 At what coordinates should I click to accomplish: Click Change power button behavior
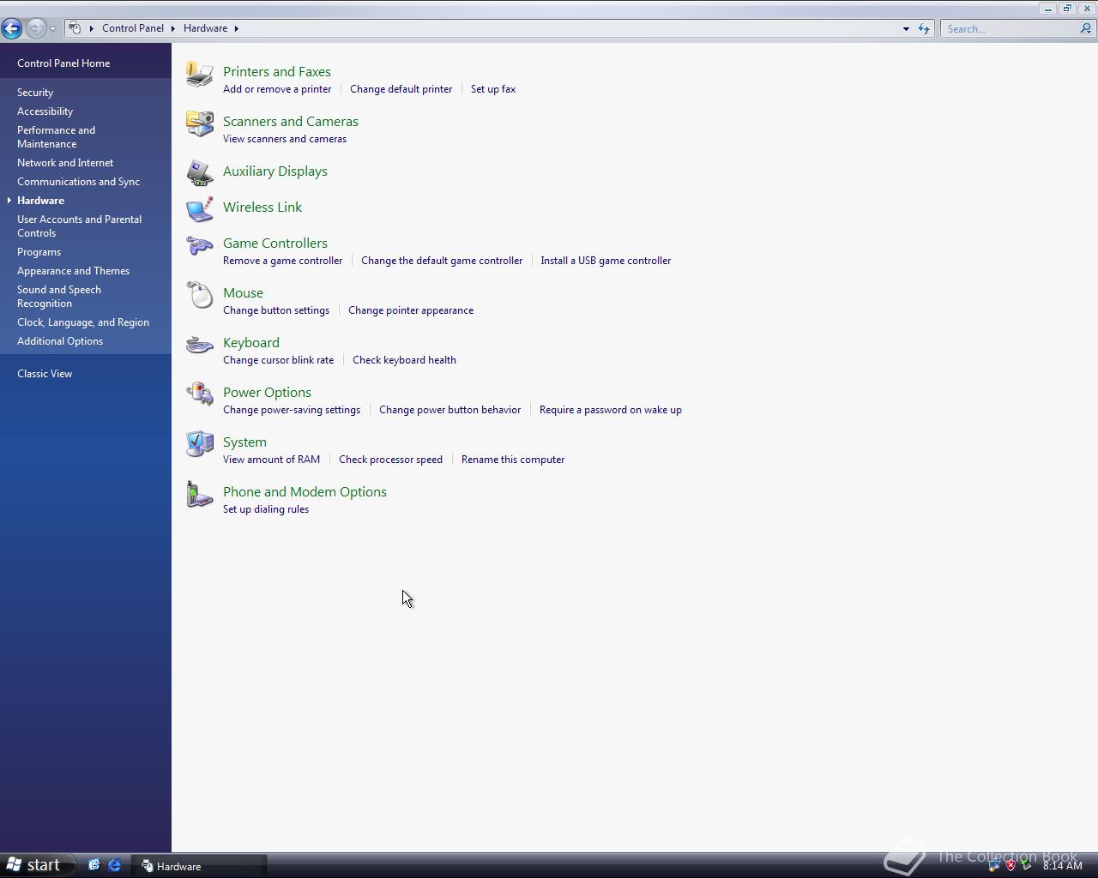click(x=449, y=410)
